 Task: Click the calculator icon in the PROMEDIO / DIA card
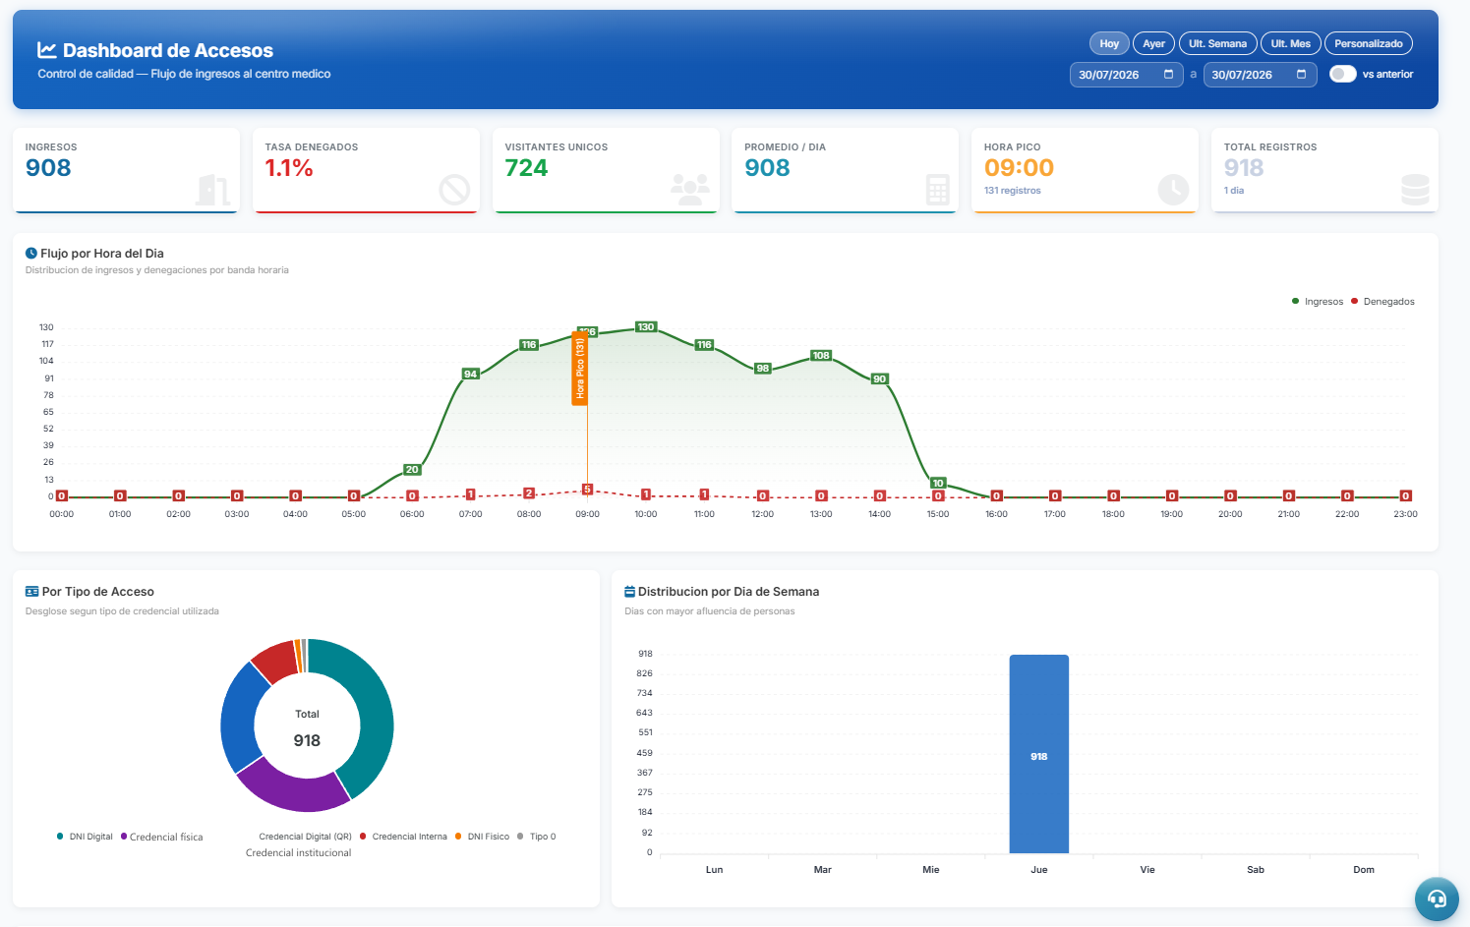tap(938, 190)
